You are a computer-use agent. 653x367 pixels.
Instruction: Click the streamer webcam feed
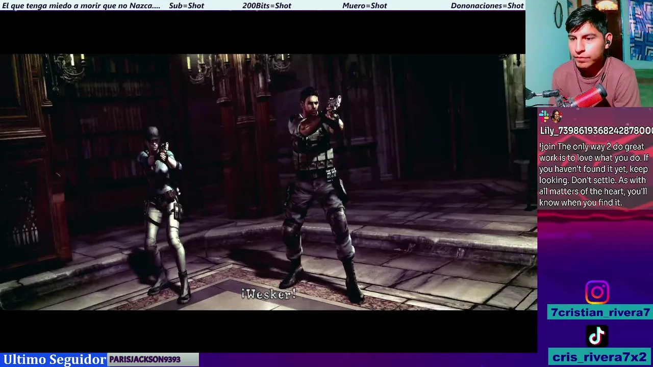589,54
